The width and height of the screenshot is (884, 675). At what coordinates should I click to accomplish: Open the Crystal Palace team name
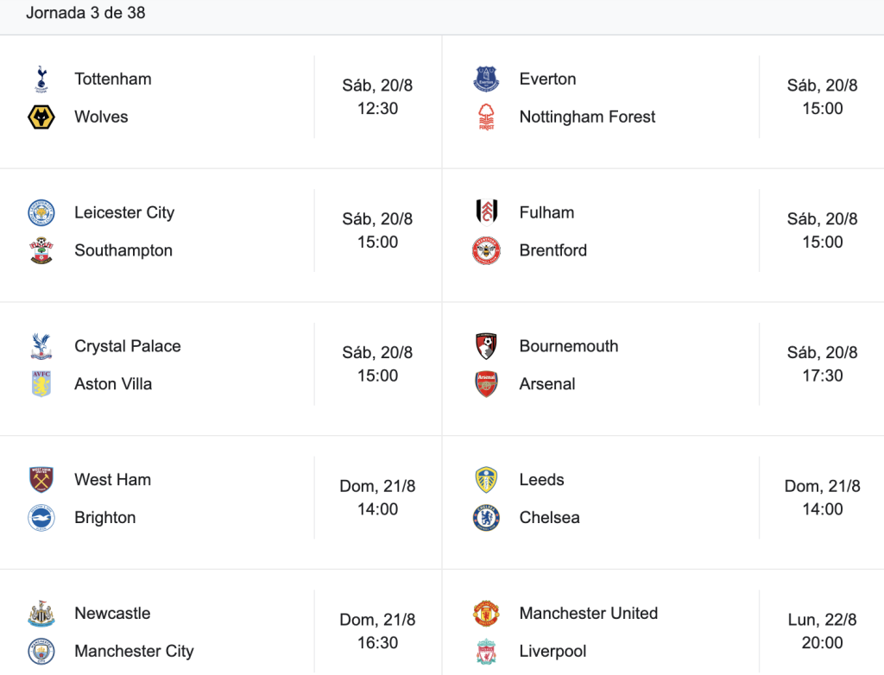click(x=128, y=346)
